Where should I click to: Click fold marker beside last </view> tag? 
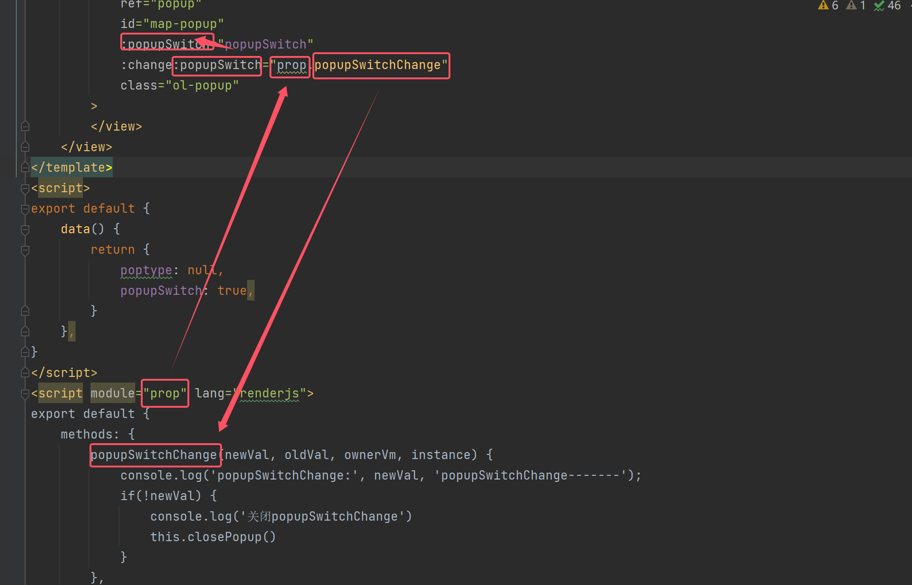25,147
